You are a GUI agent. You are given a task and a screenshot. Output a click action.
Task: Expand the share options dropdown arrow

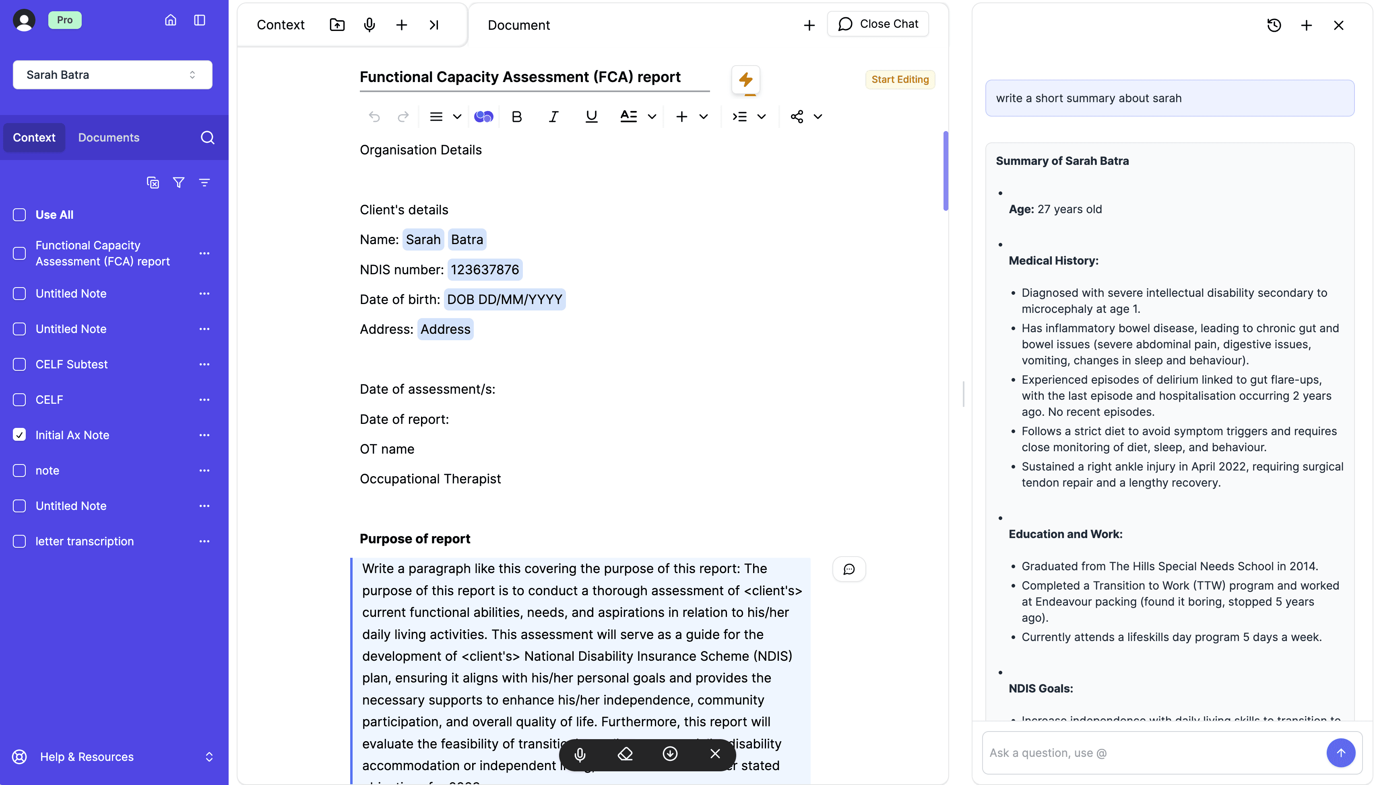click(x=818, y=117)
